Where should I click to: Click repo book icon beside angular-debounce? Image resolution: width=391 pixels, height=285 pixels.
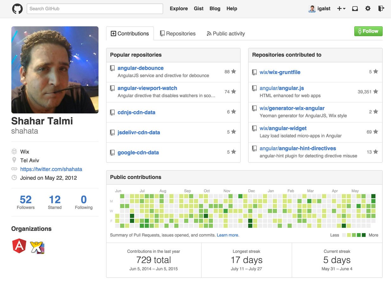(x=112, y=68)
